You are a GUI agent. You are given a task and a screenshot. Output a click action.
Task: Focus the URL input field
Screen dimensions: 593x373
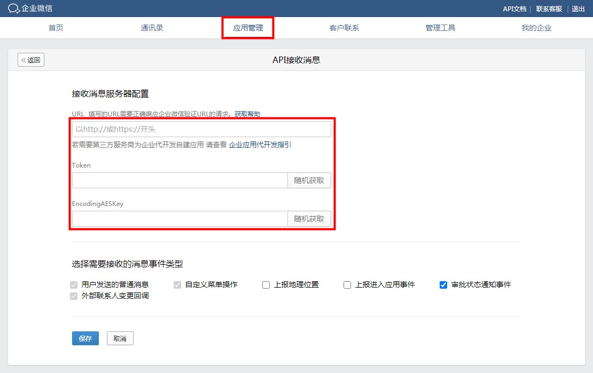point(201,129)
